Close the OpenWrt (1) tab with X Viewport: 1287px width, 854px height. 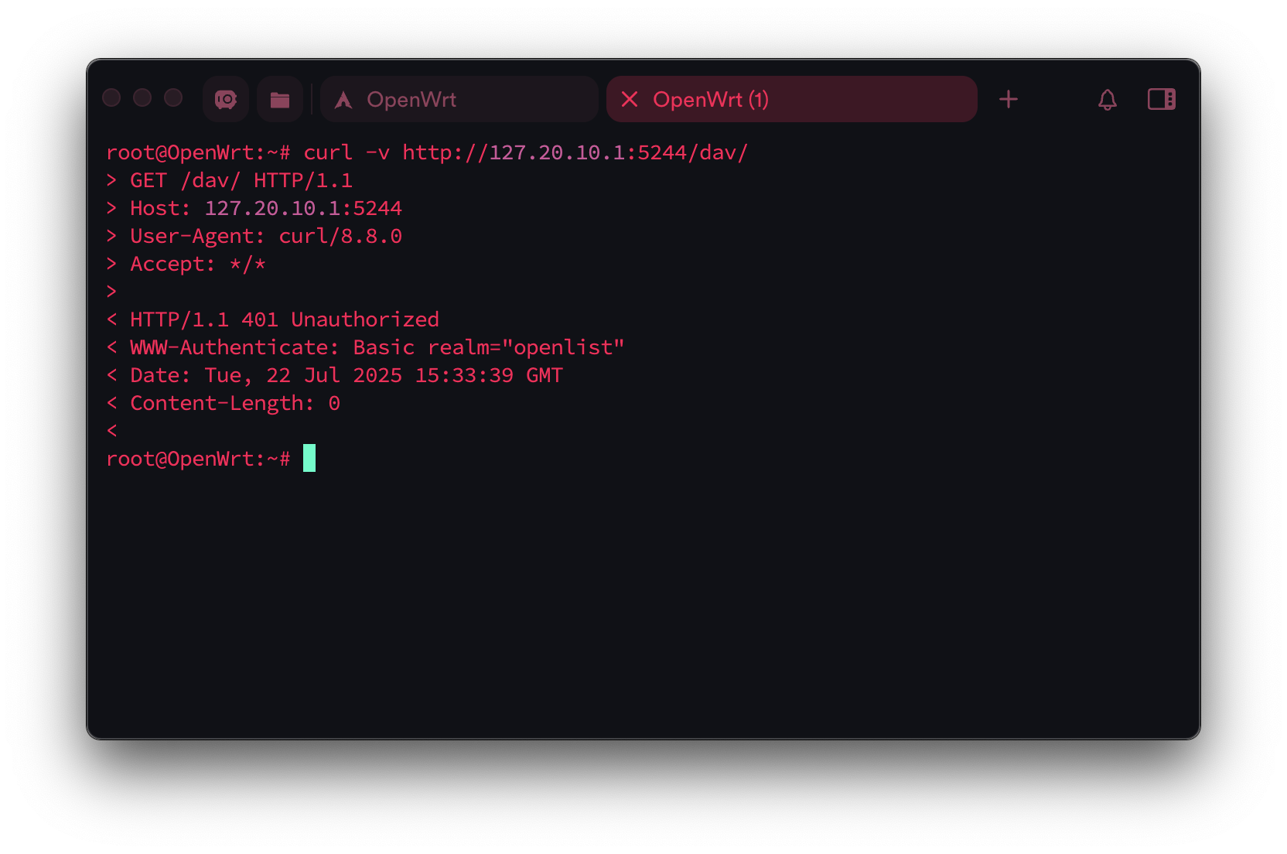click(x=630, y=99)
